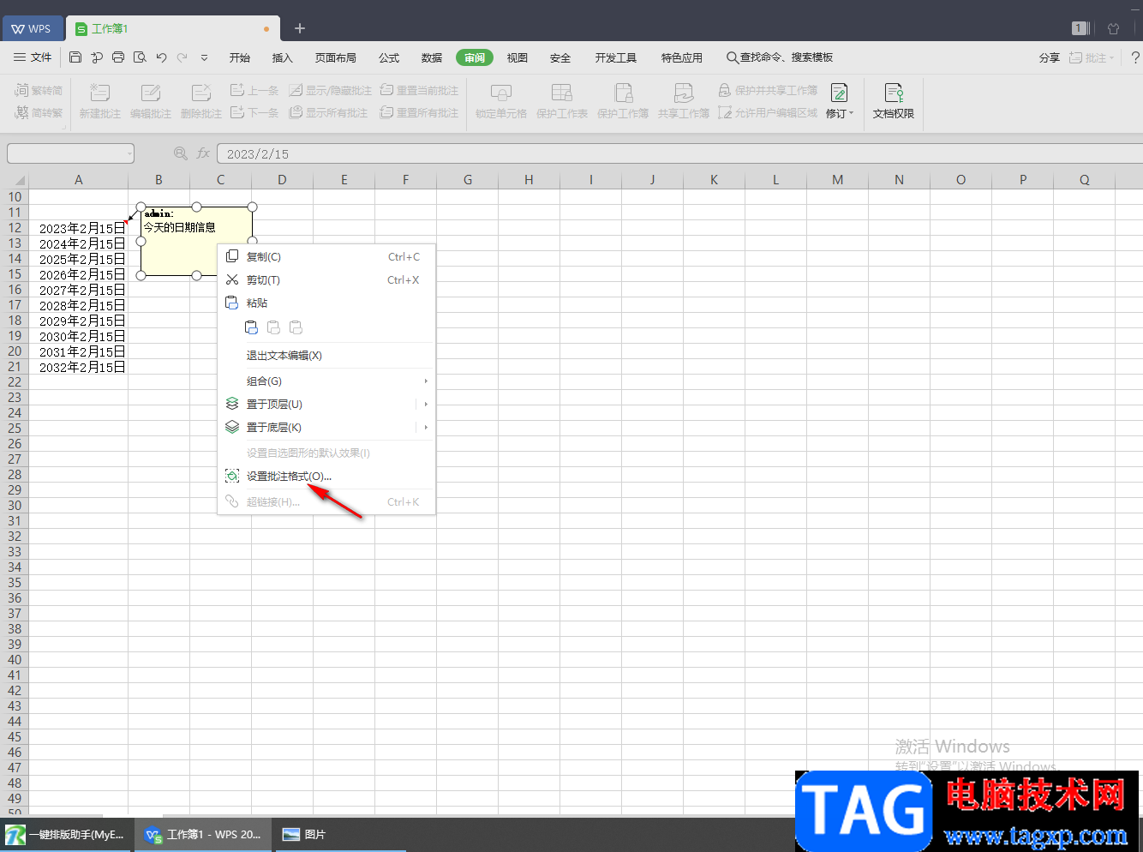Choose 复制(C) in context menu
This screenshot has height=852, width=1143.
(326, 256)
